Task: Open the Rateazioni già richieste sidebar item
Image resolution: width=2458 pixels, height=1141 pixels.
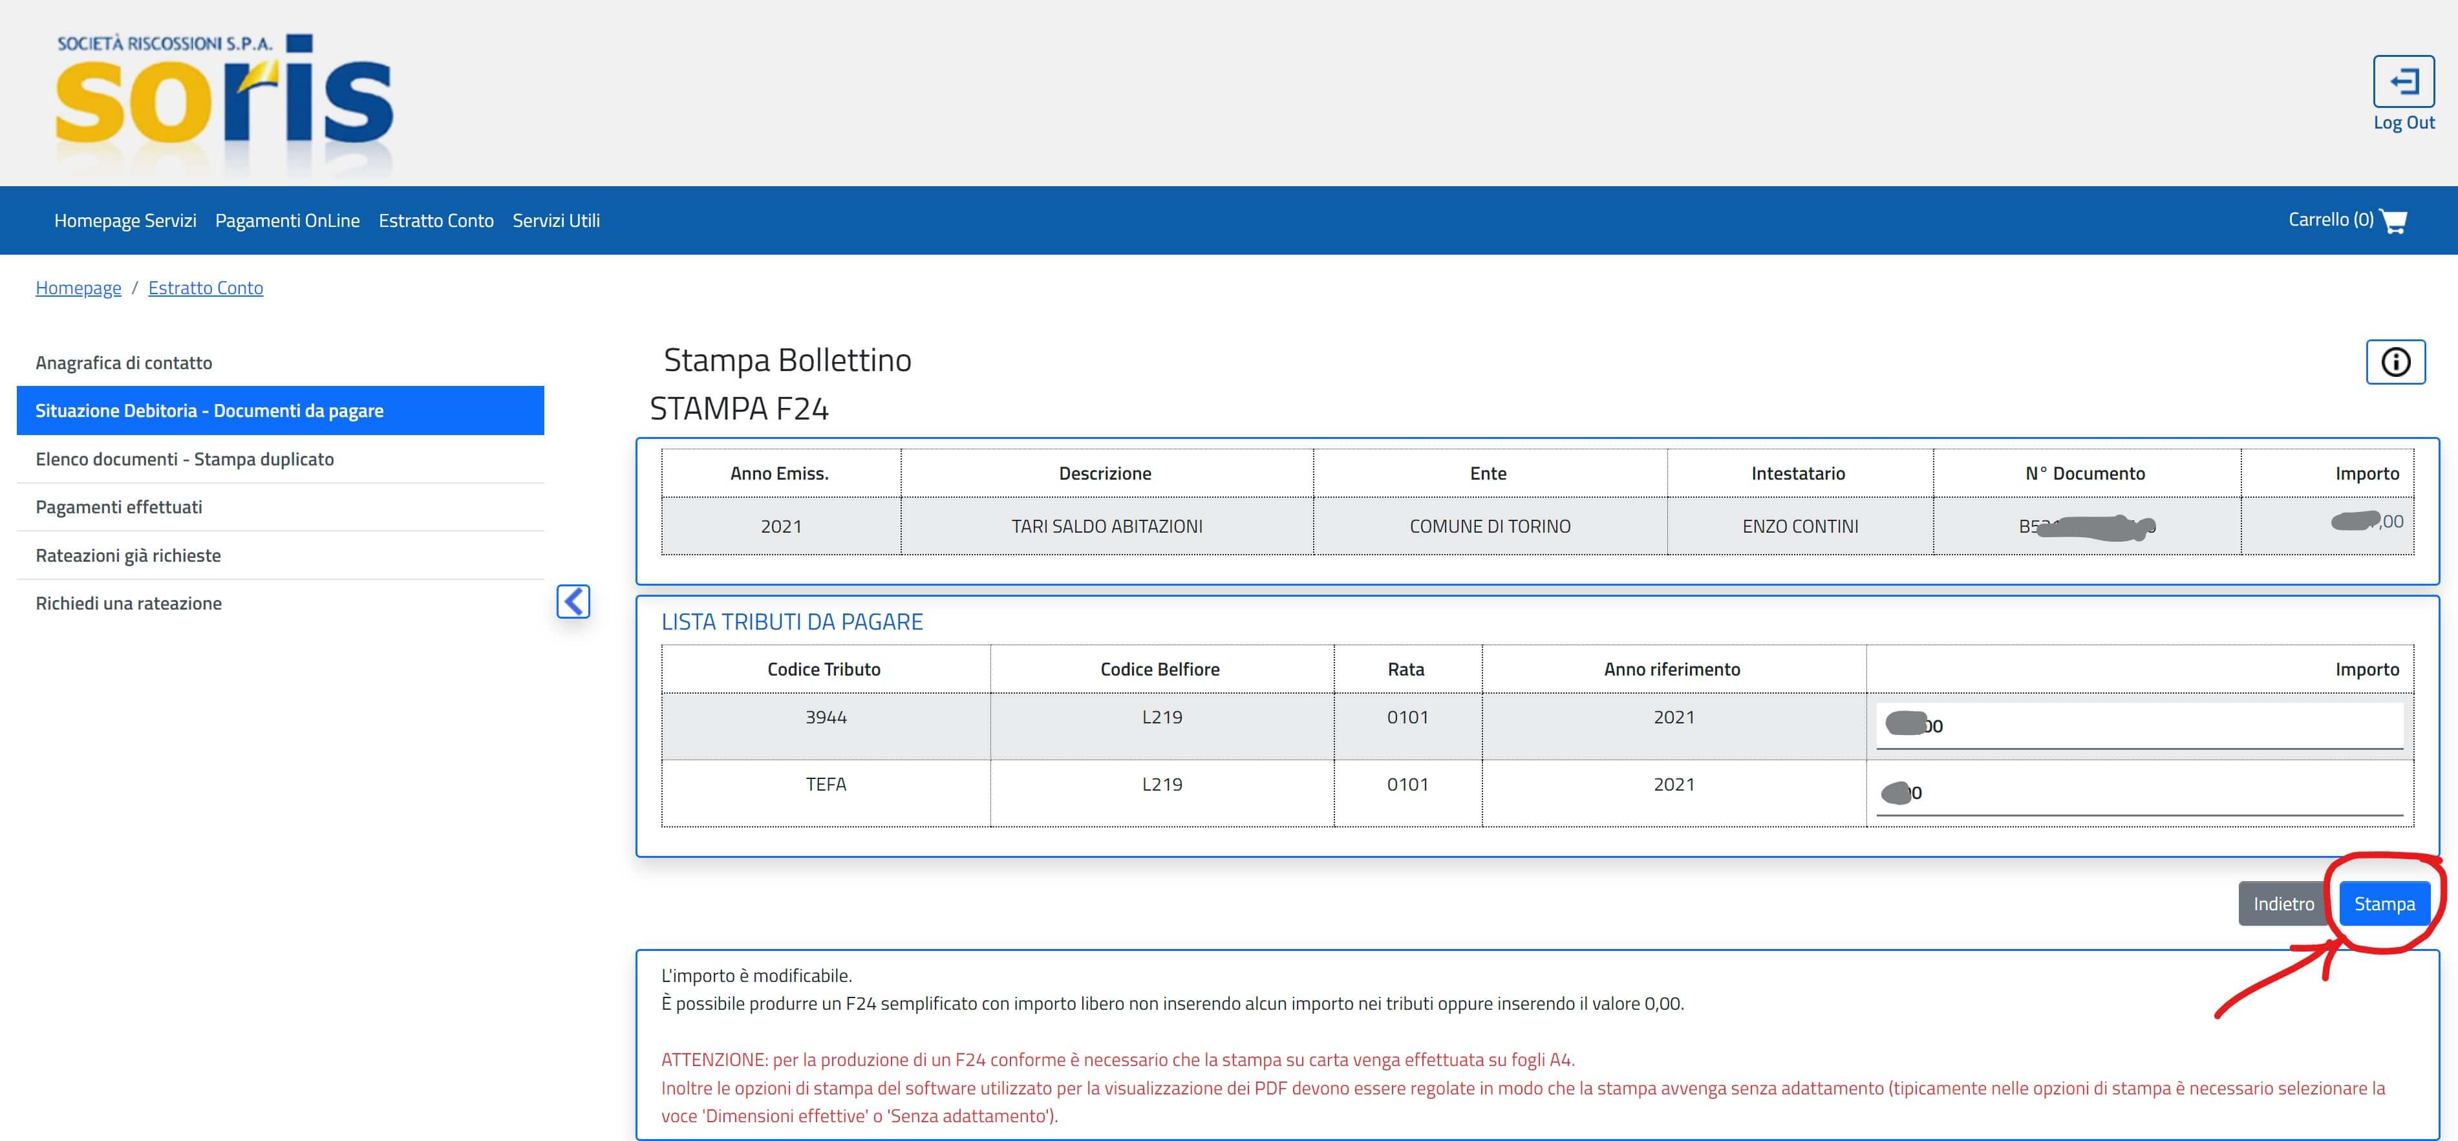Action: (128, 555)
